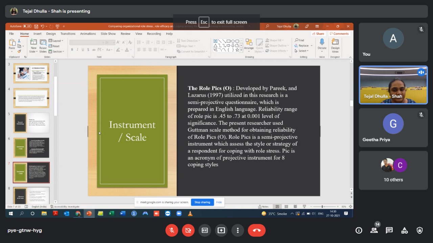
Task: Expand the Layout dropdown
Action: pyautogui.click(x=56, y=41)
